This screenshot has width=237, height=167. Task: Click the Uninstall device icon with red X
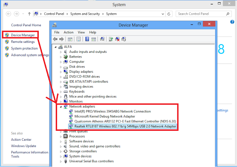pyautogui.click(x=117, y=39)
